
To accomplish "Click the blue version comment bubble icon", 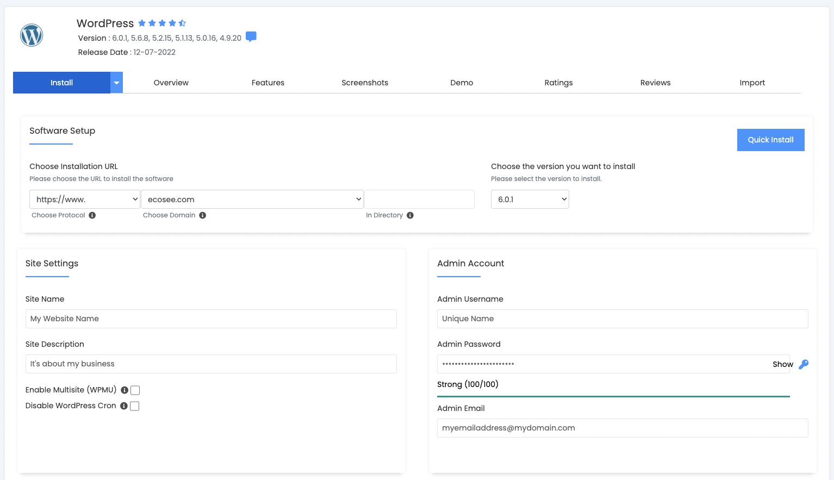I will coord(251,37).
